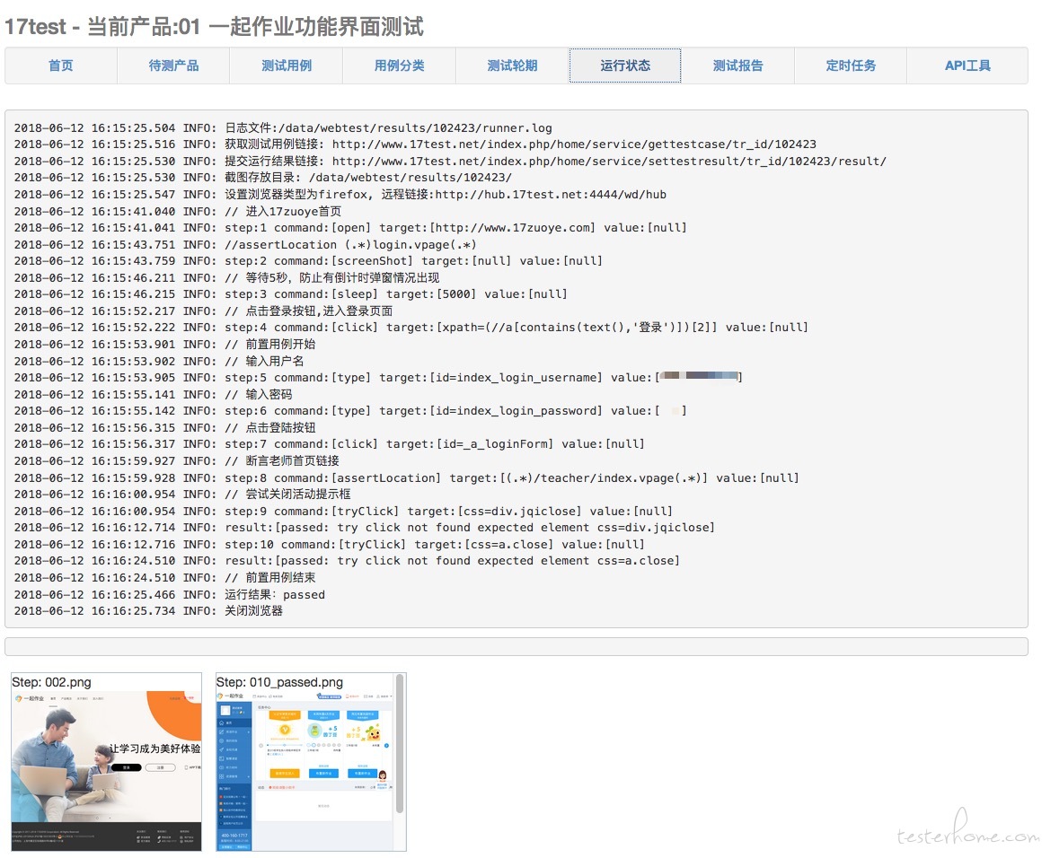
Task: Open the API工具 tab
Action: 967,66
